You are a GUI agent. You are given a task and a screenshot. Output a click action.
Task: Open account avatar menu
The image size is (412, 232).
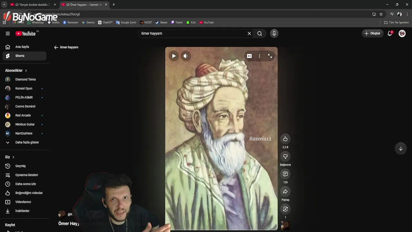click(402, 34)
